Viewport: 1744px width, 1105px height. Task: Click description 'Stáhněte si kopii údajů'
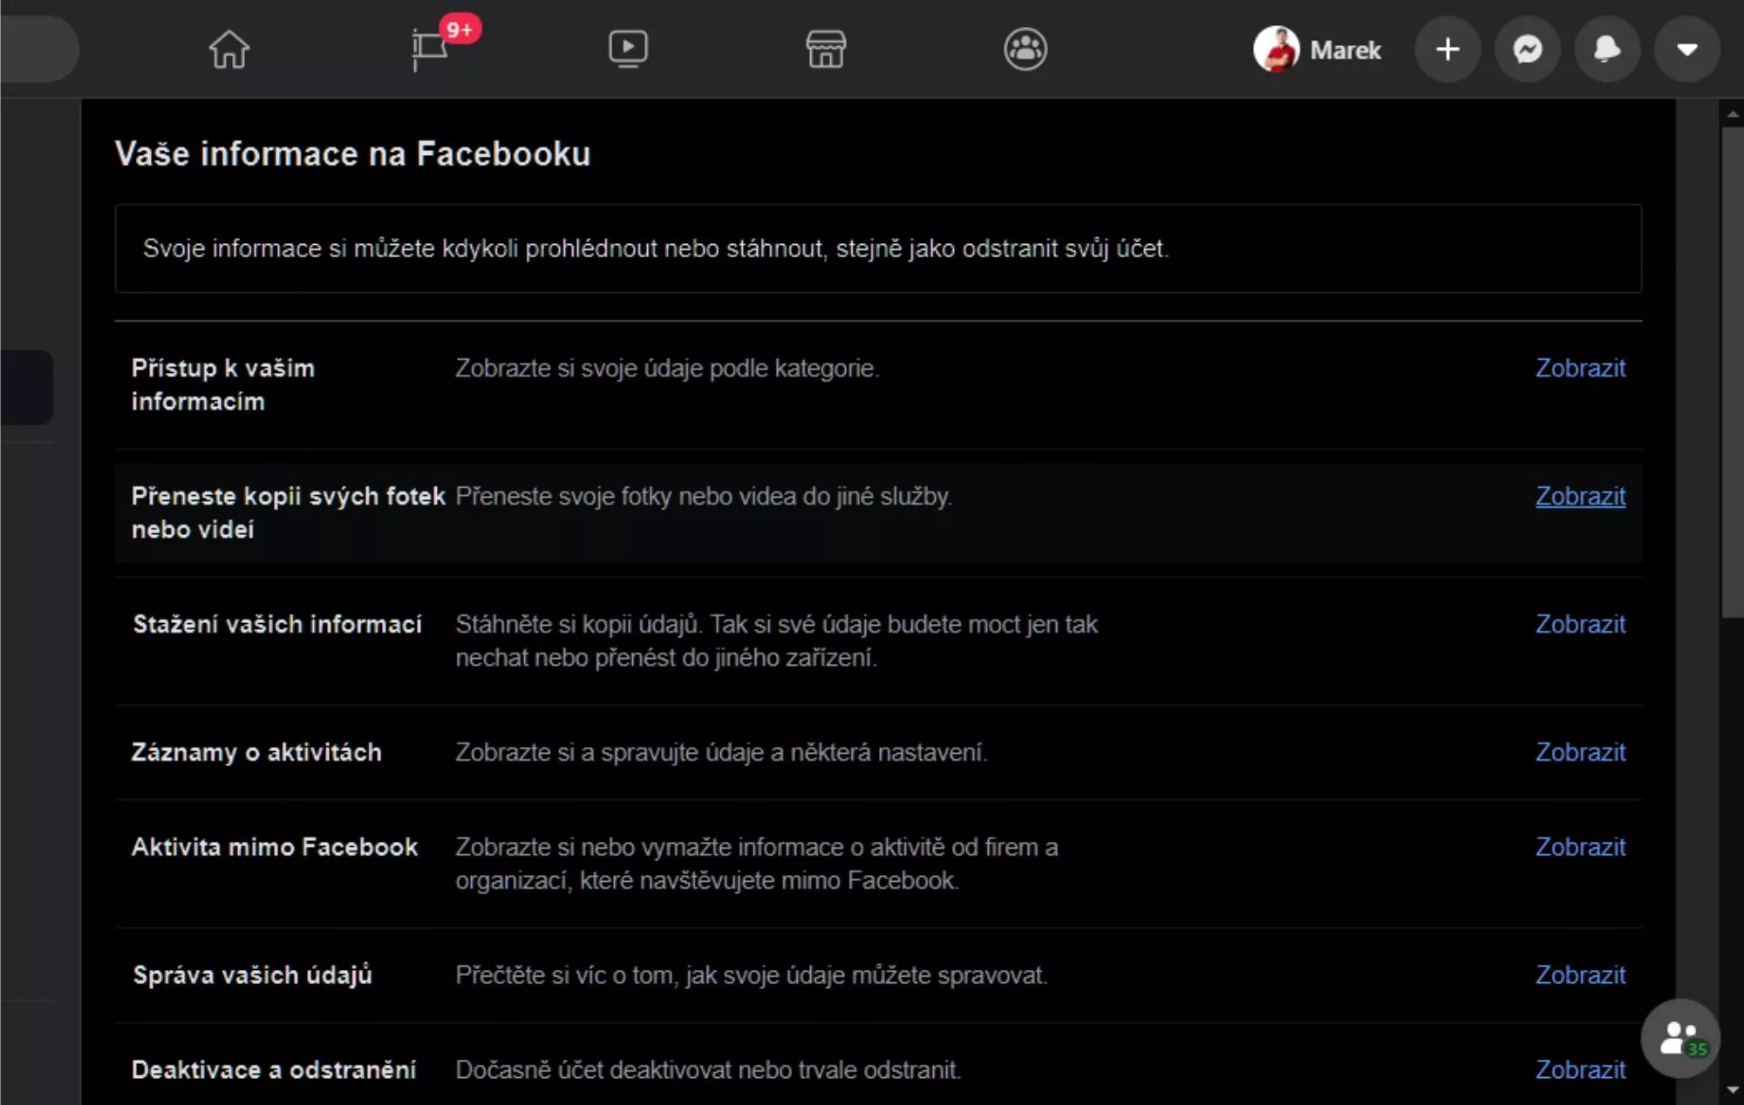point(776,641)
